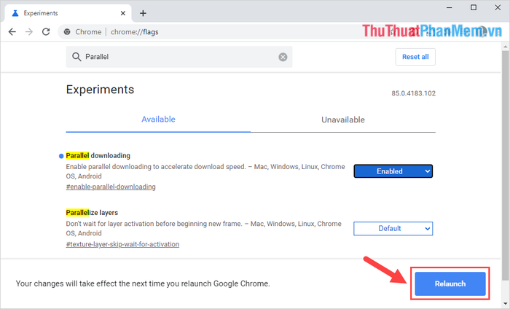Close the Chrome window
Image resolution: width=510 pixels, height=309 pixels.
pyautogui.click(x=498, y=7)
